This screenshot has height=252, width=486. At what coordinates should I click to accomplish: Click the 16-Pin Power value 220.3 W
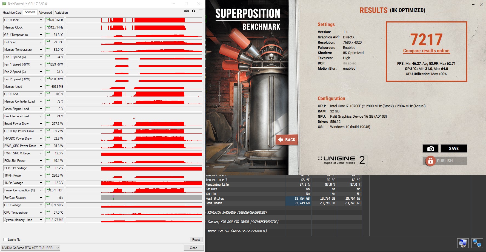(x=55, y=175)
